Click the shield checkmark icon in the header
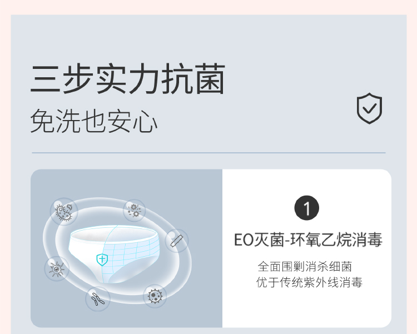 click(x=369, y=108)
